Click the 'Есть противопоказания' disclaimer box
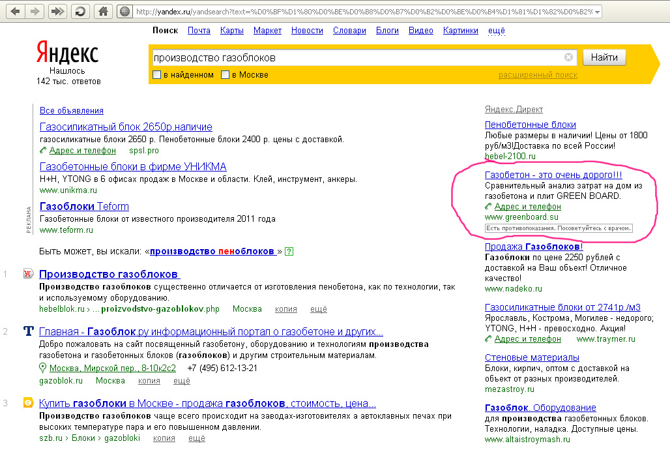Viewport: 670px width, 450px height. pos(559,228)
